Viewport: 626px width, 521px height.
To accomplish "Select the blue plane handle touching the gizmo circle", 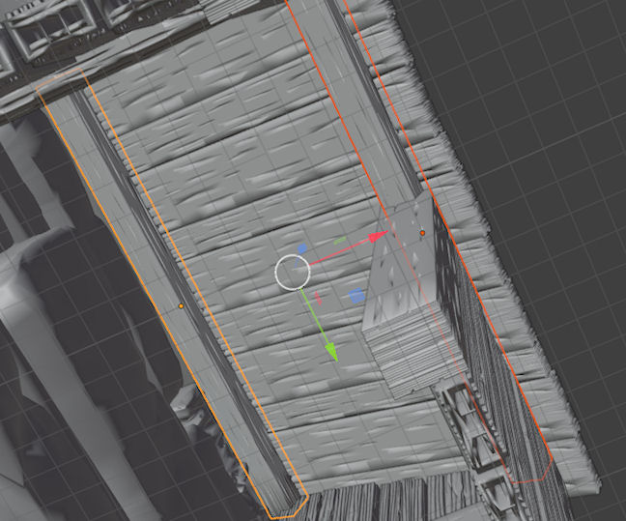I will pos(302,249).
